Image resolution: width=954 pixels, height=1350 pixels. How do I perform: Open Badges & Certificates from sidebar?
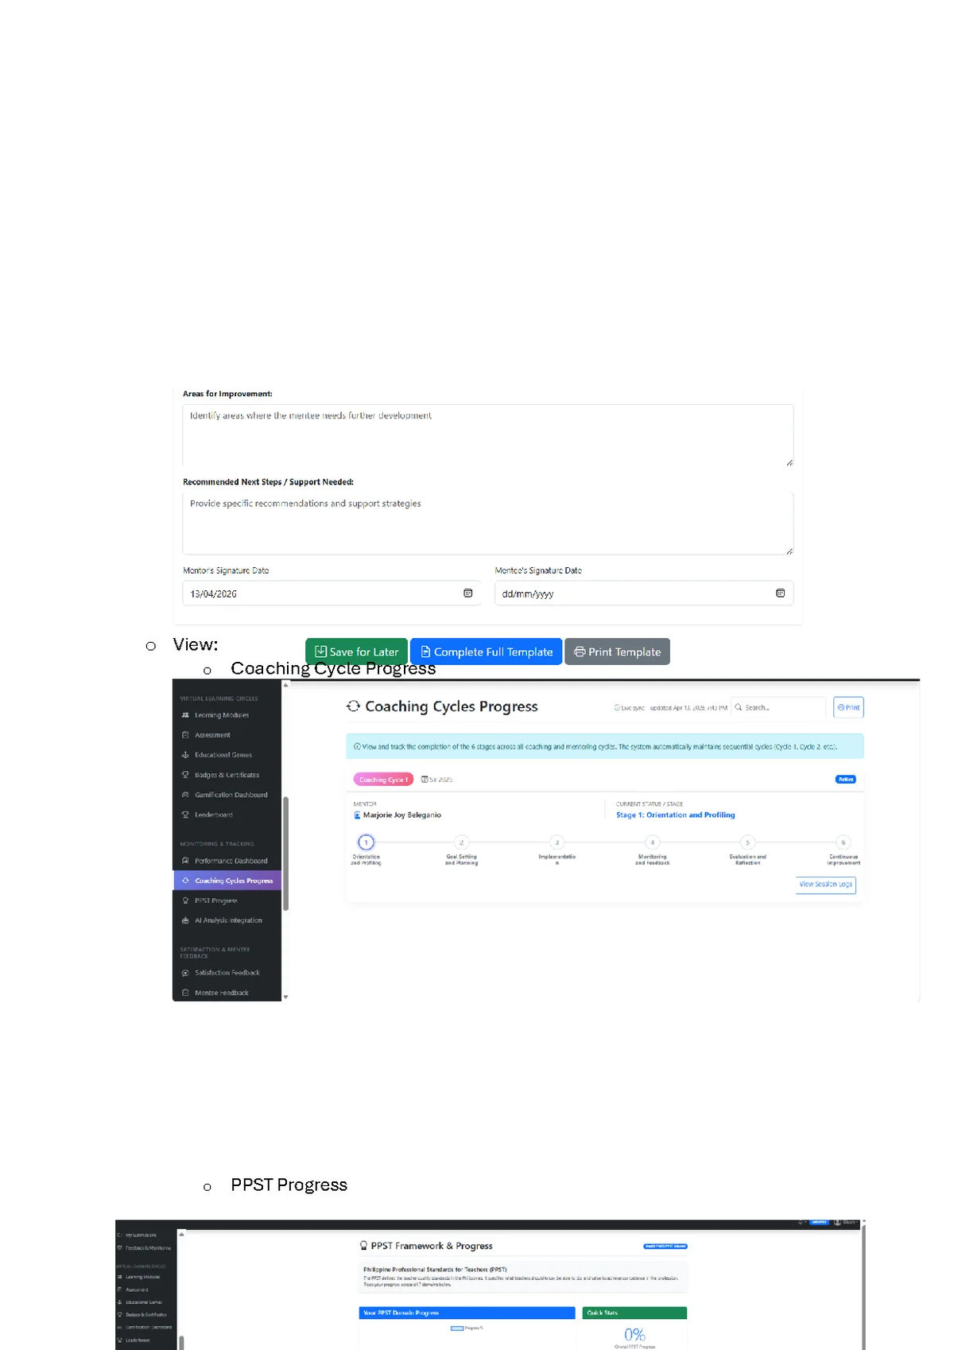point(227,775)
